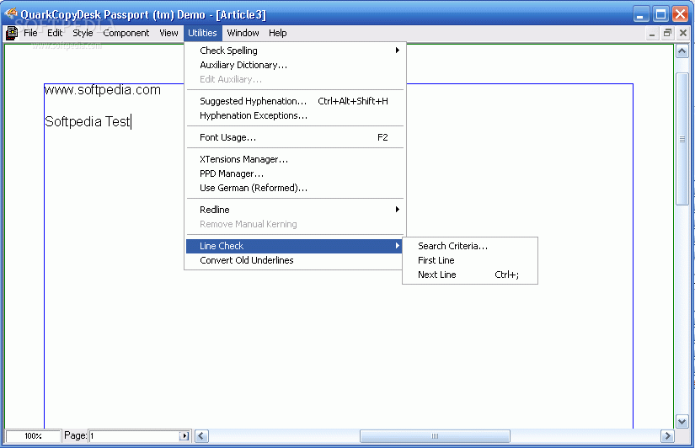Click the Page number field
The height and width of the screenshot is (448, 695).
pos(134,436)
